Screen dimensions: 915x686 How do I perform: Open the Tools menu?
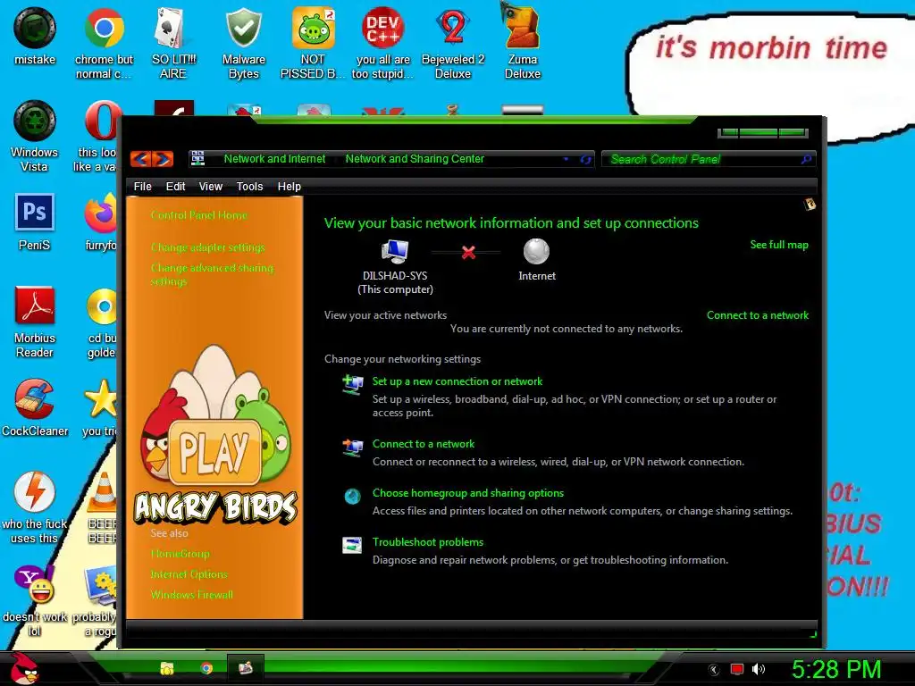pos(249,186)
